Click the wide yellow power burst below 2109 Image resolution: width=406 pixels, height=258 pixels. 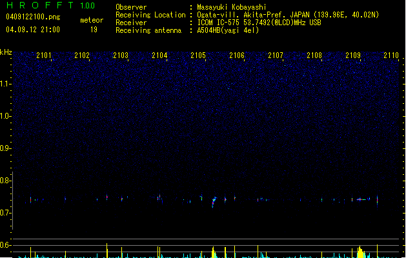[361, 252]
